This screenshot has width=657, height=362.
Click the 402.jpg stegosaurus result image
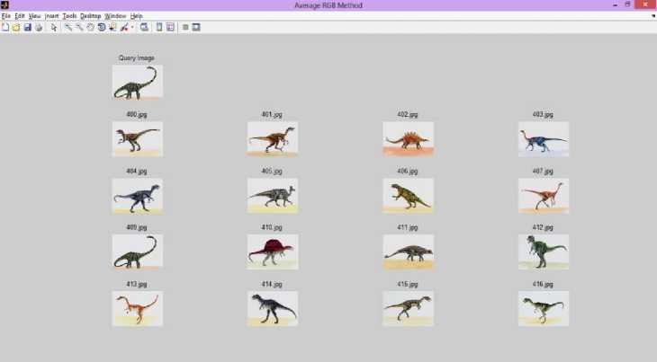point(408,139)
